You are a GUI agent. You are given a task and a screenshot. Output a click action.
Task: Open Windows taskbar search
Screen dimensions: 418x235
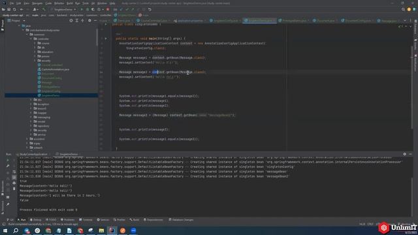16,230
